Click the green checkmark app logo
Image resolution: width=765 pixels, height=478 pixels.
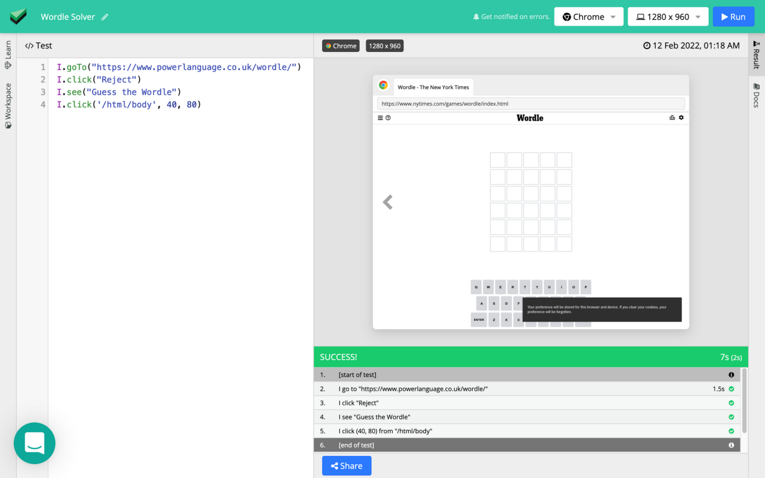[19, 17]
